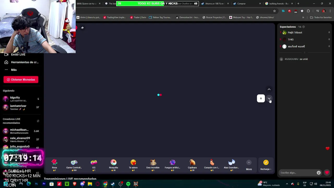334x188 pixels.
Task: Expand the viewers list divider arrow
Action: click(305, 52)
